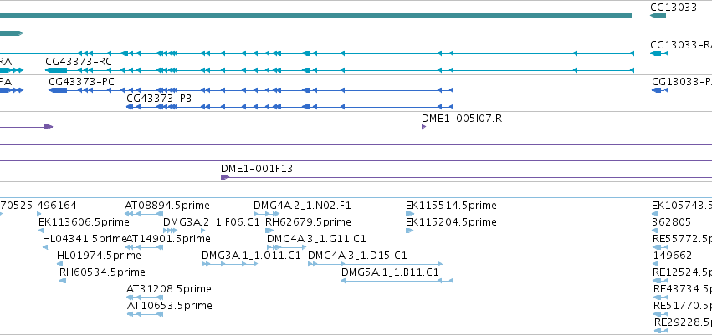Select the HL01974.5prime label
This screenshot has height=335, width=712.
(99, 256)
